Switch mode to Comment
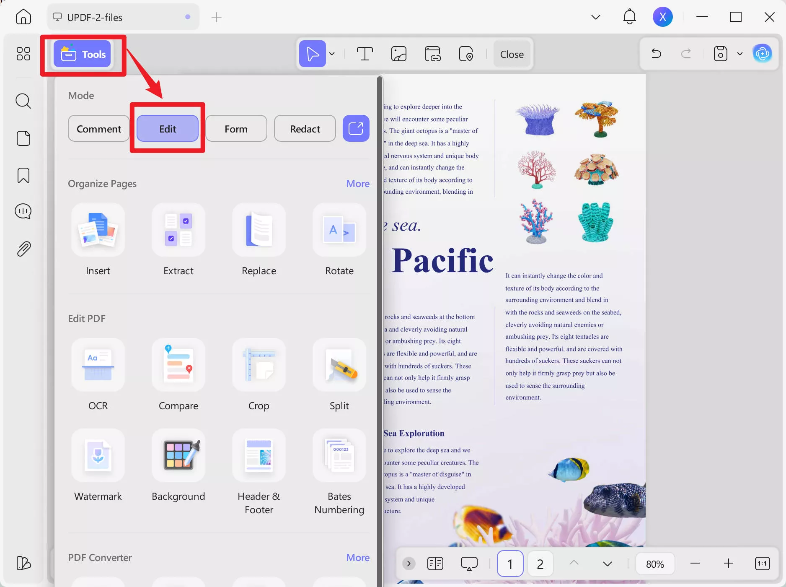The image size is (786, 587). pos(98,128)
